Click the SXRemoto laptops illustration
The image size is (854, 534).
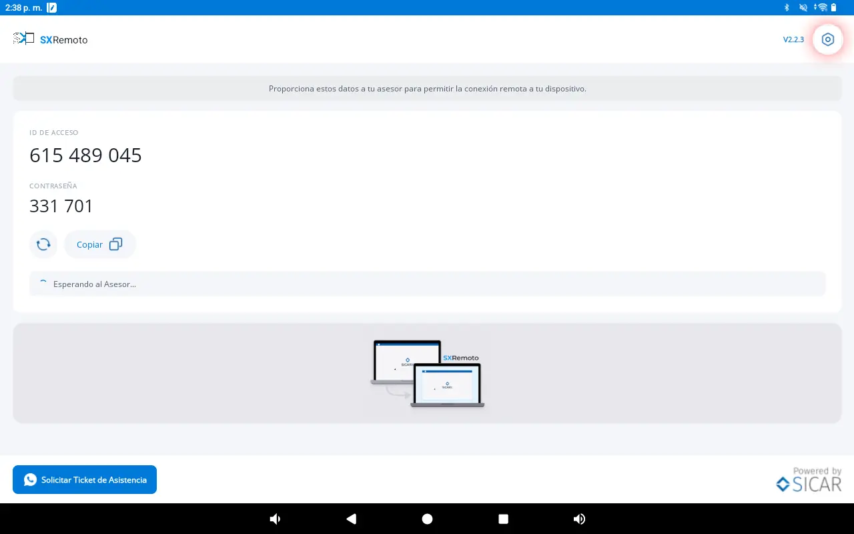click(x=427, y=374)
